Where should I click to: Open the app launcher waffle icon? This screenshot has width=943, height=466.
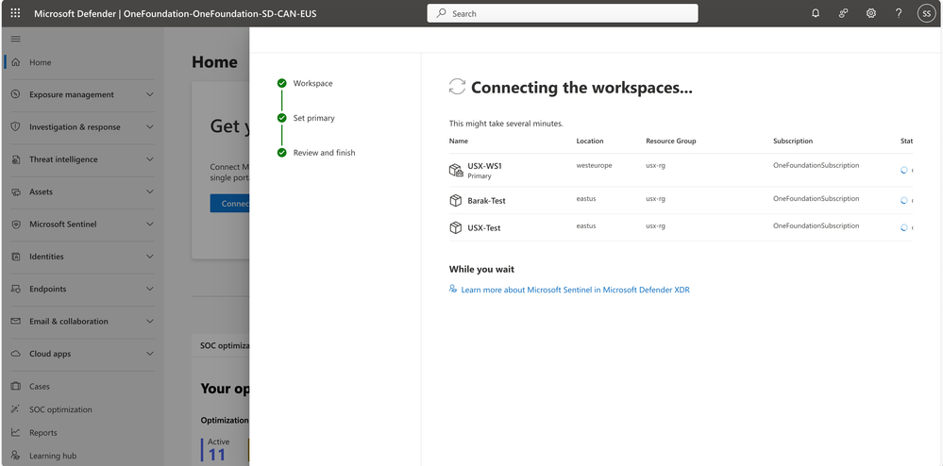[x=16, y=13]
